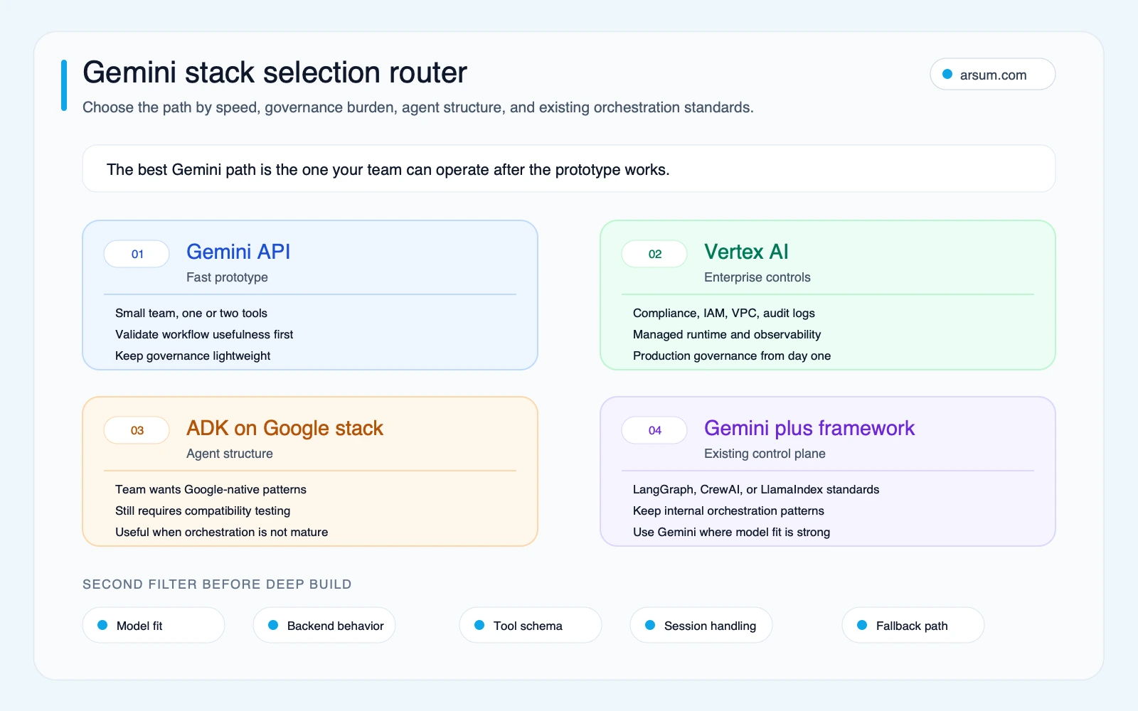The height and width of the screenshot is (711, 1138).
Task: Click the blue dot in Tool schema chip
Action: [x=479, y=625]
